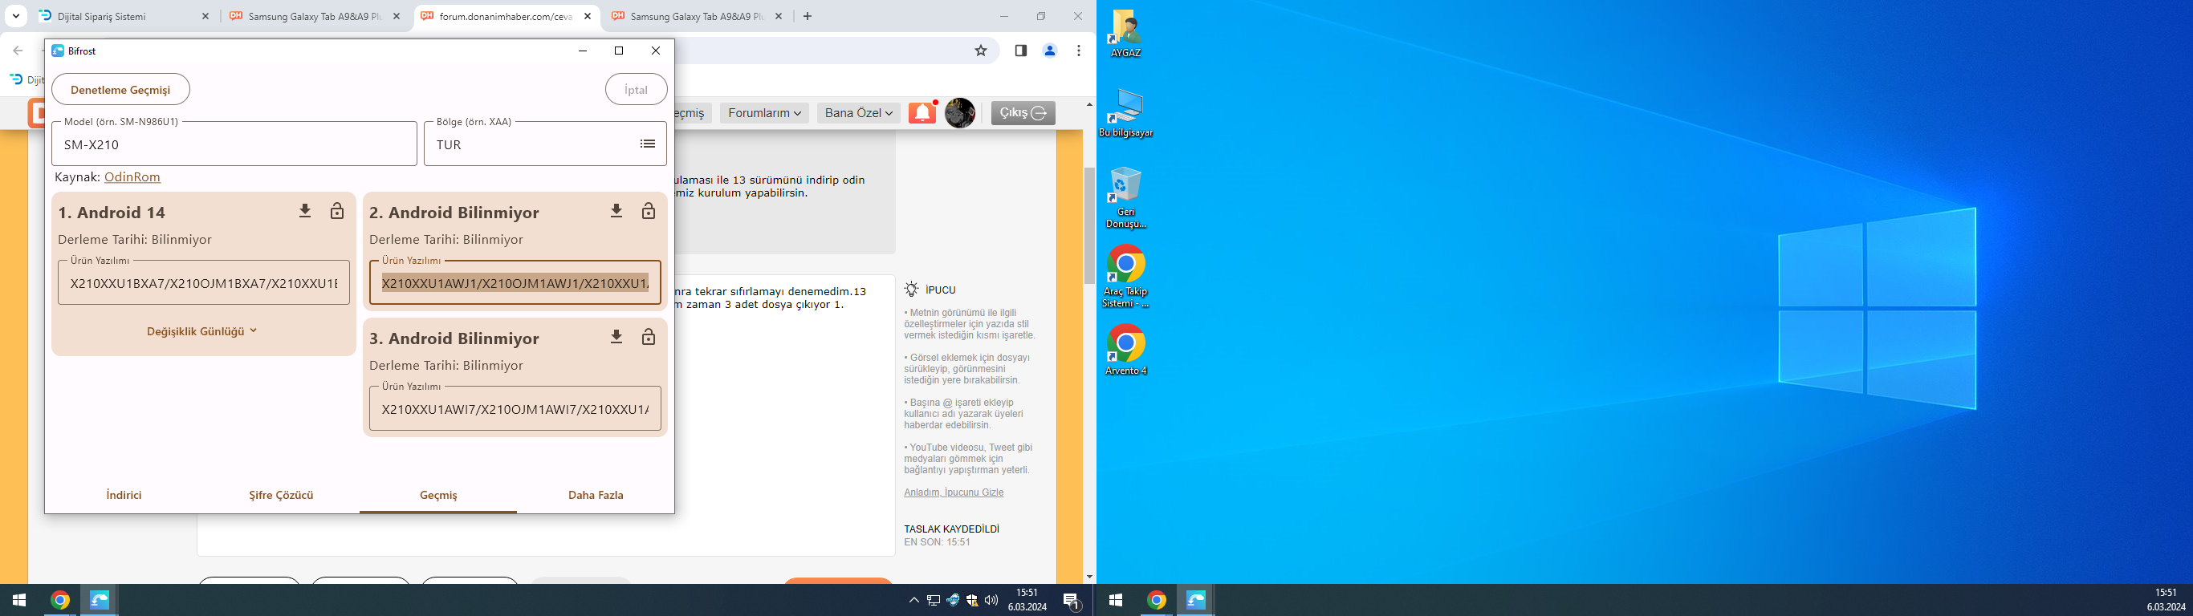The height and width of the screenshot is (616, 2193).
Task: Open volume control in system tray
Action: tap(991, 600)
